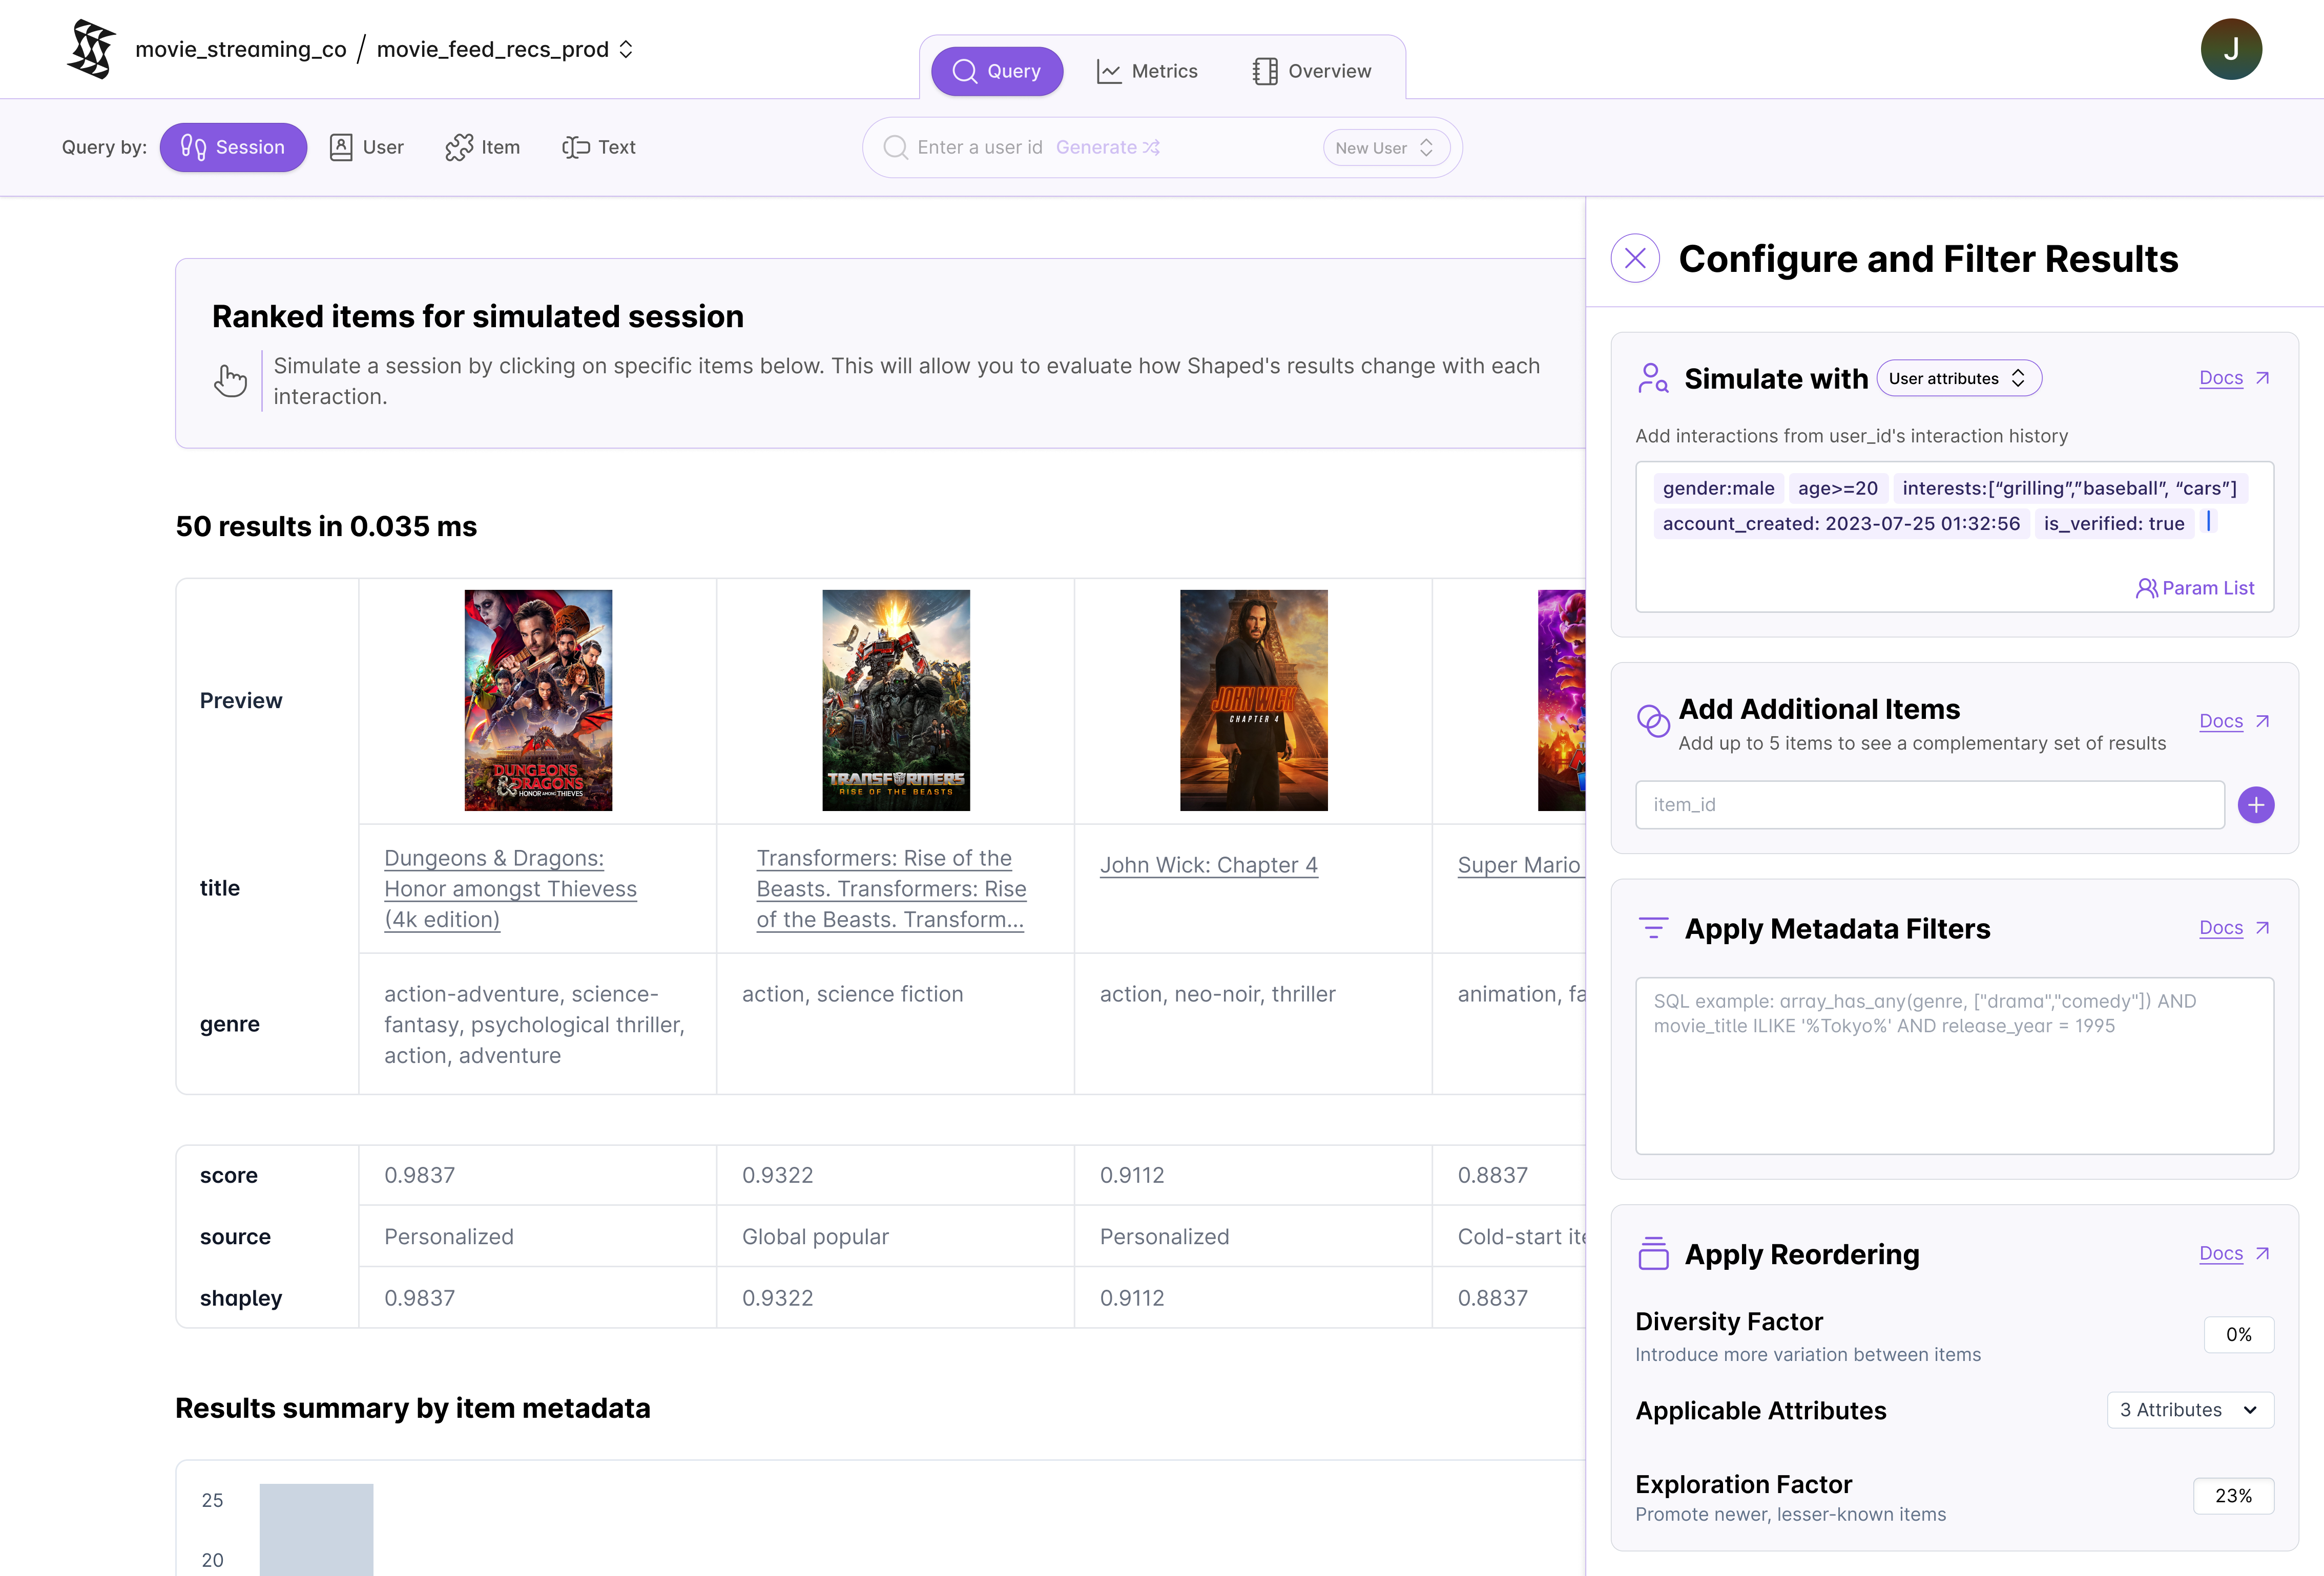Select Query by Item
2324x1576 pixels.
[x=483, y=147]
